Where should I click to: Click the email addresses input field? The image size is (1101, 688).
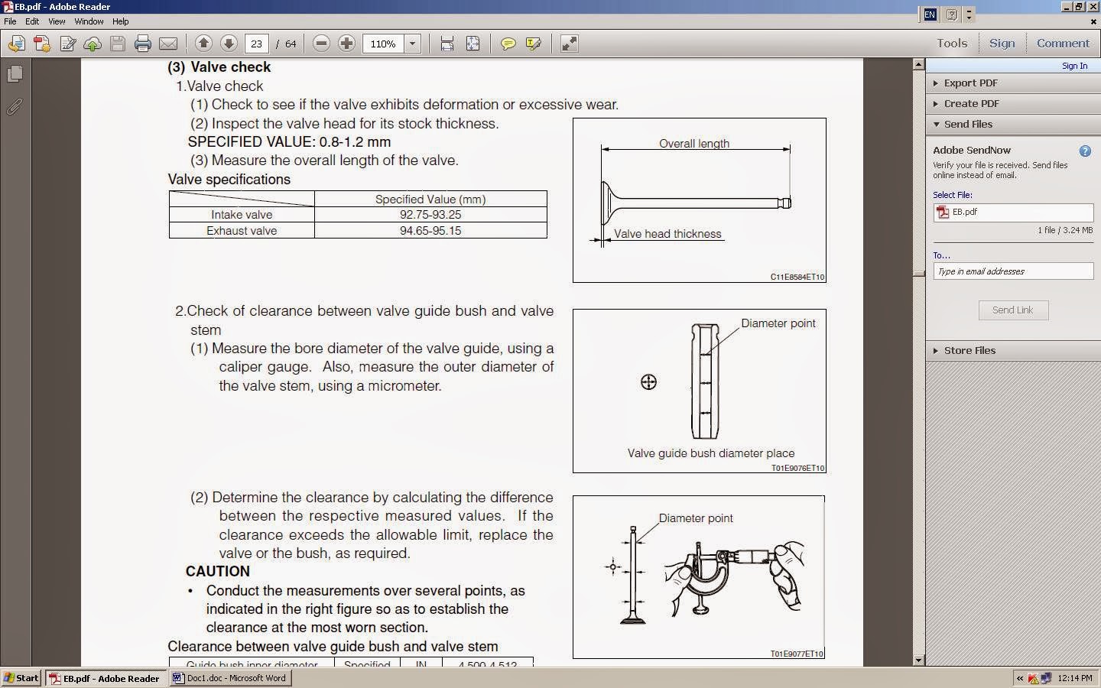tap(1013, 271)
